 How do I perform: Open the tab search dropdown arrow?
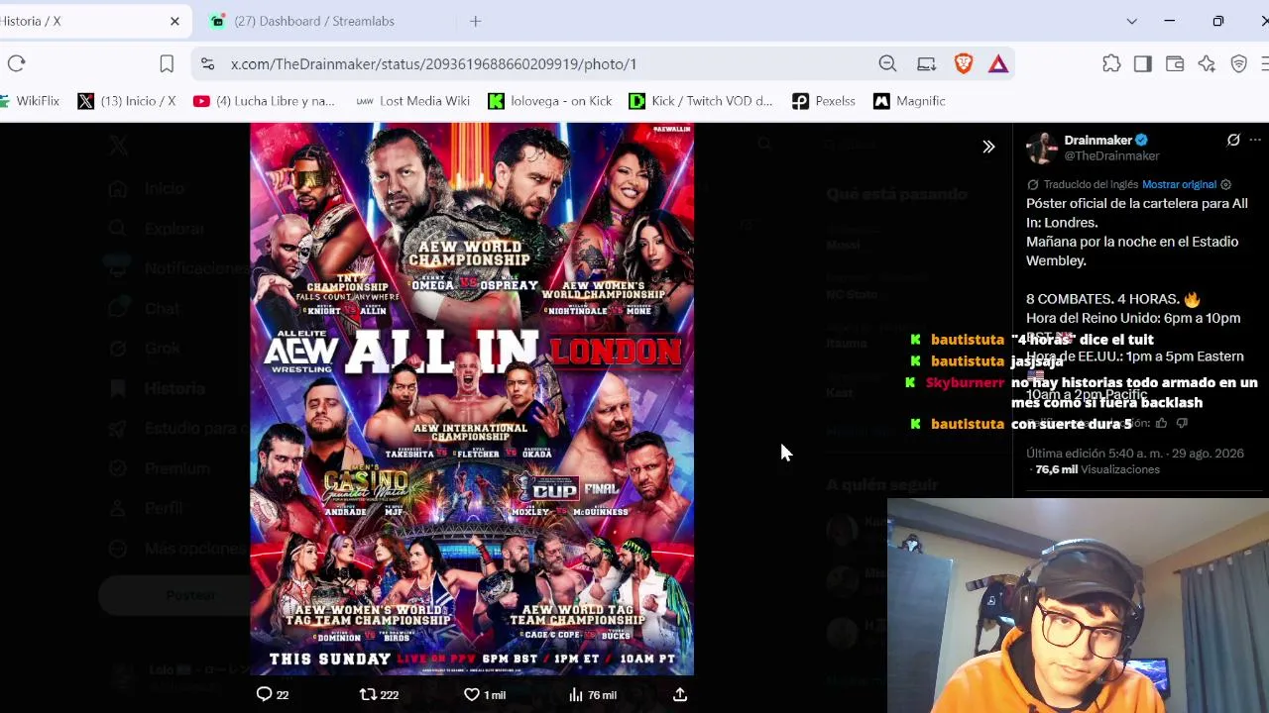pyautogui.click(x=1131, y=21)
